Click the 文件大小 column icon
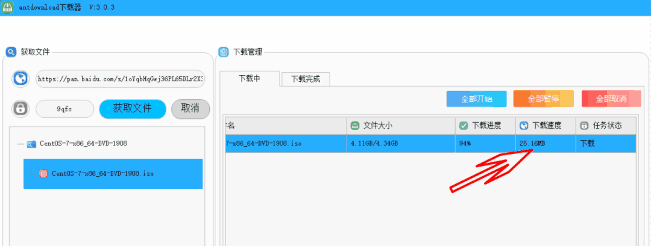This screenshot has height=246, width=651. 355,126
